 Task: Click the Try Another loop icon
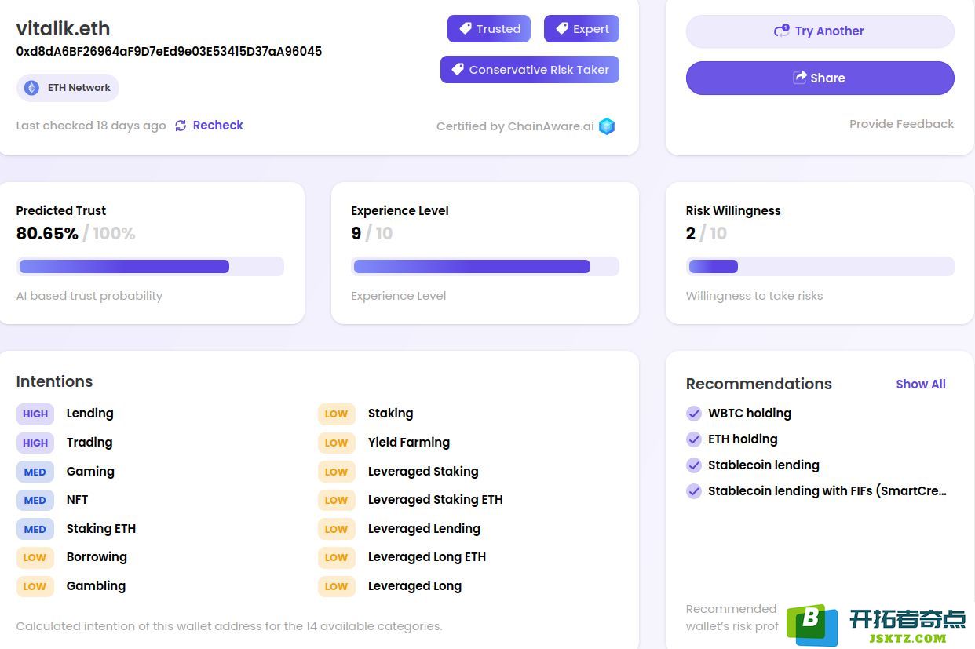point(781,31)
